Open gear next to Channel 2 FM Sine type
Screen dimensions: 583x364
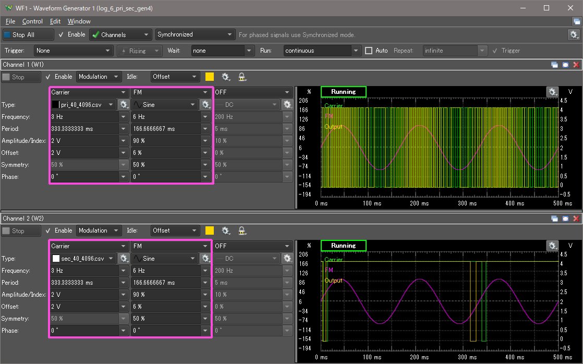click(205, 258)
